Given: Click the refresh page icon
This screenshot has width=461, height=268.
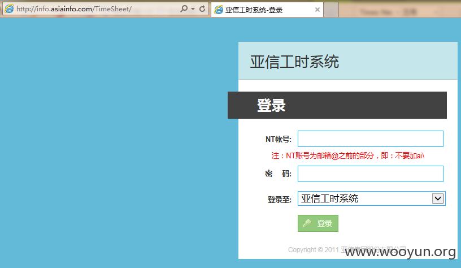Looking at the screenshot, I should click(x=202, y=9).
